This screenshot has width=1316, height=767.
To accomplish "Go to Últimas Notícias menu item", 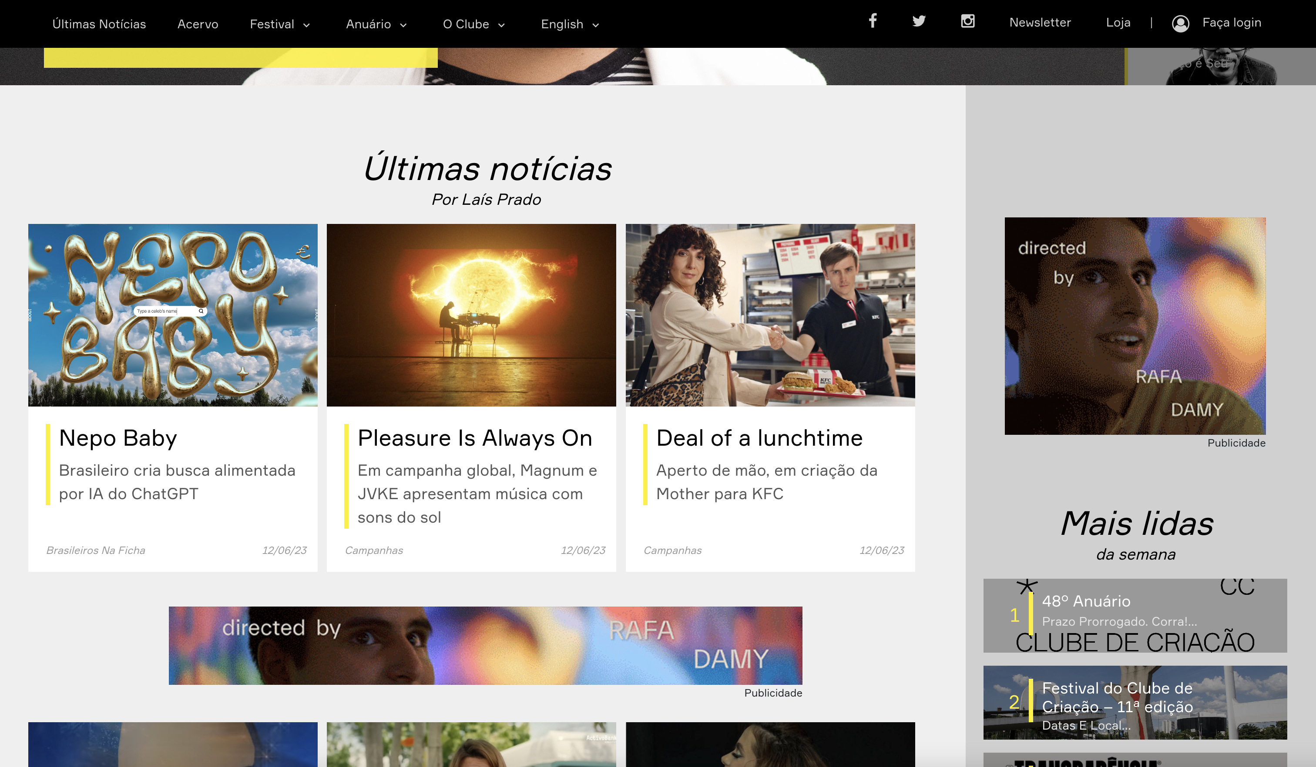I will (99, 24).
